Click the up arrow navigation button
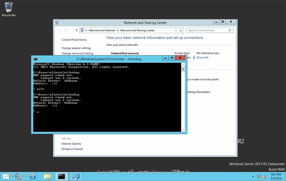286x181 pixels. [x=77, y=30]
